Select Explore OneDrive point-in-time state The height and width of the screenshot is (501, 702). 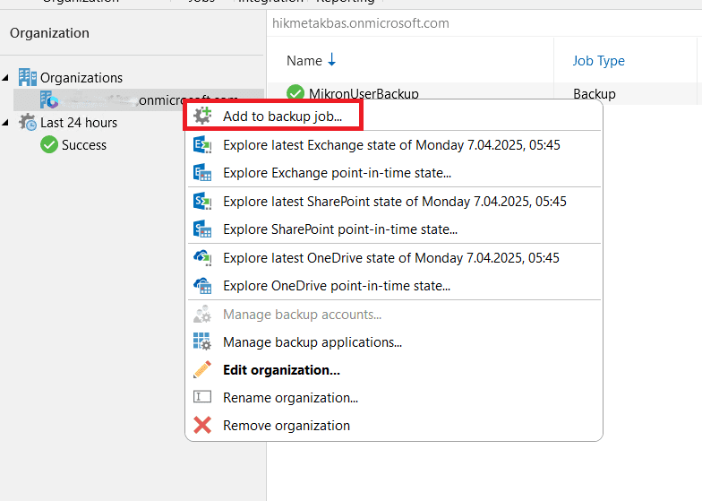click(337, 286)
